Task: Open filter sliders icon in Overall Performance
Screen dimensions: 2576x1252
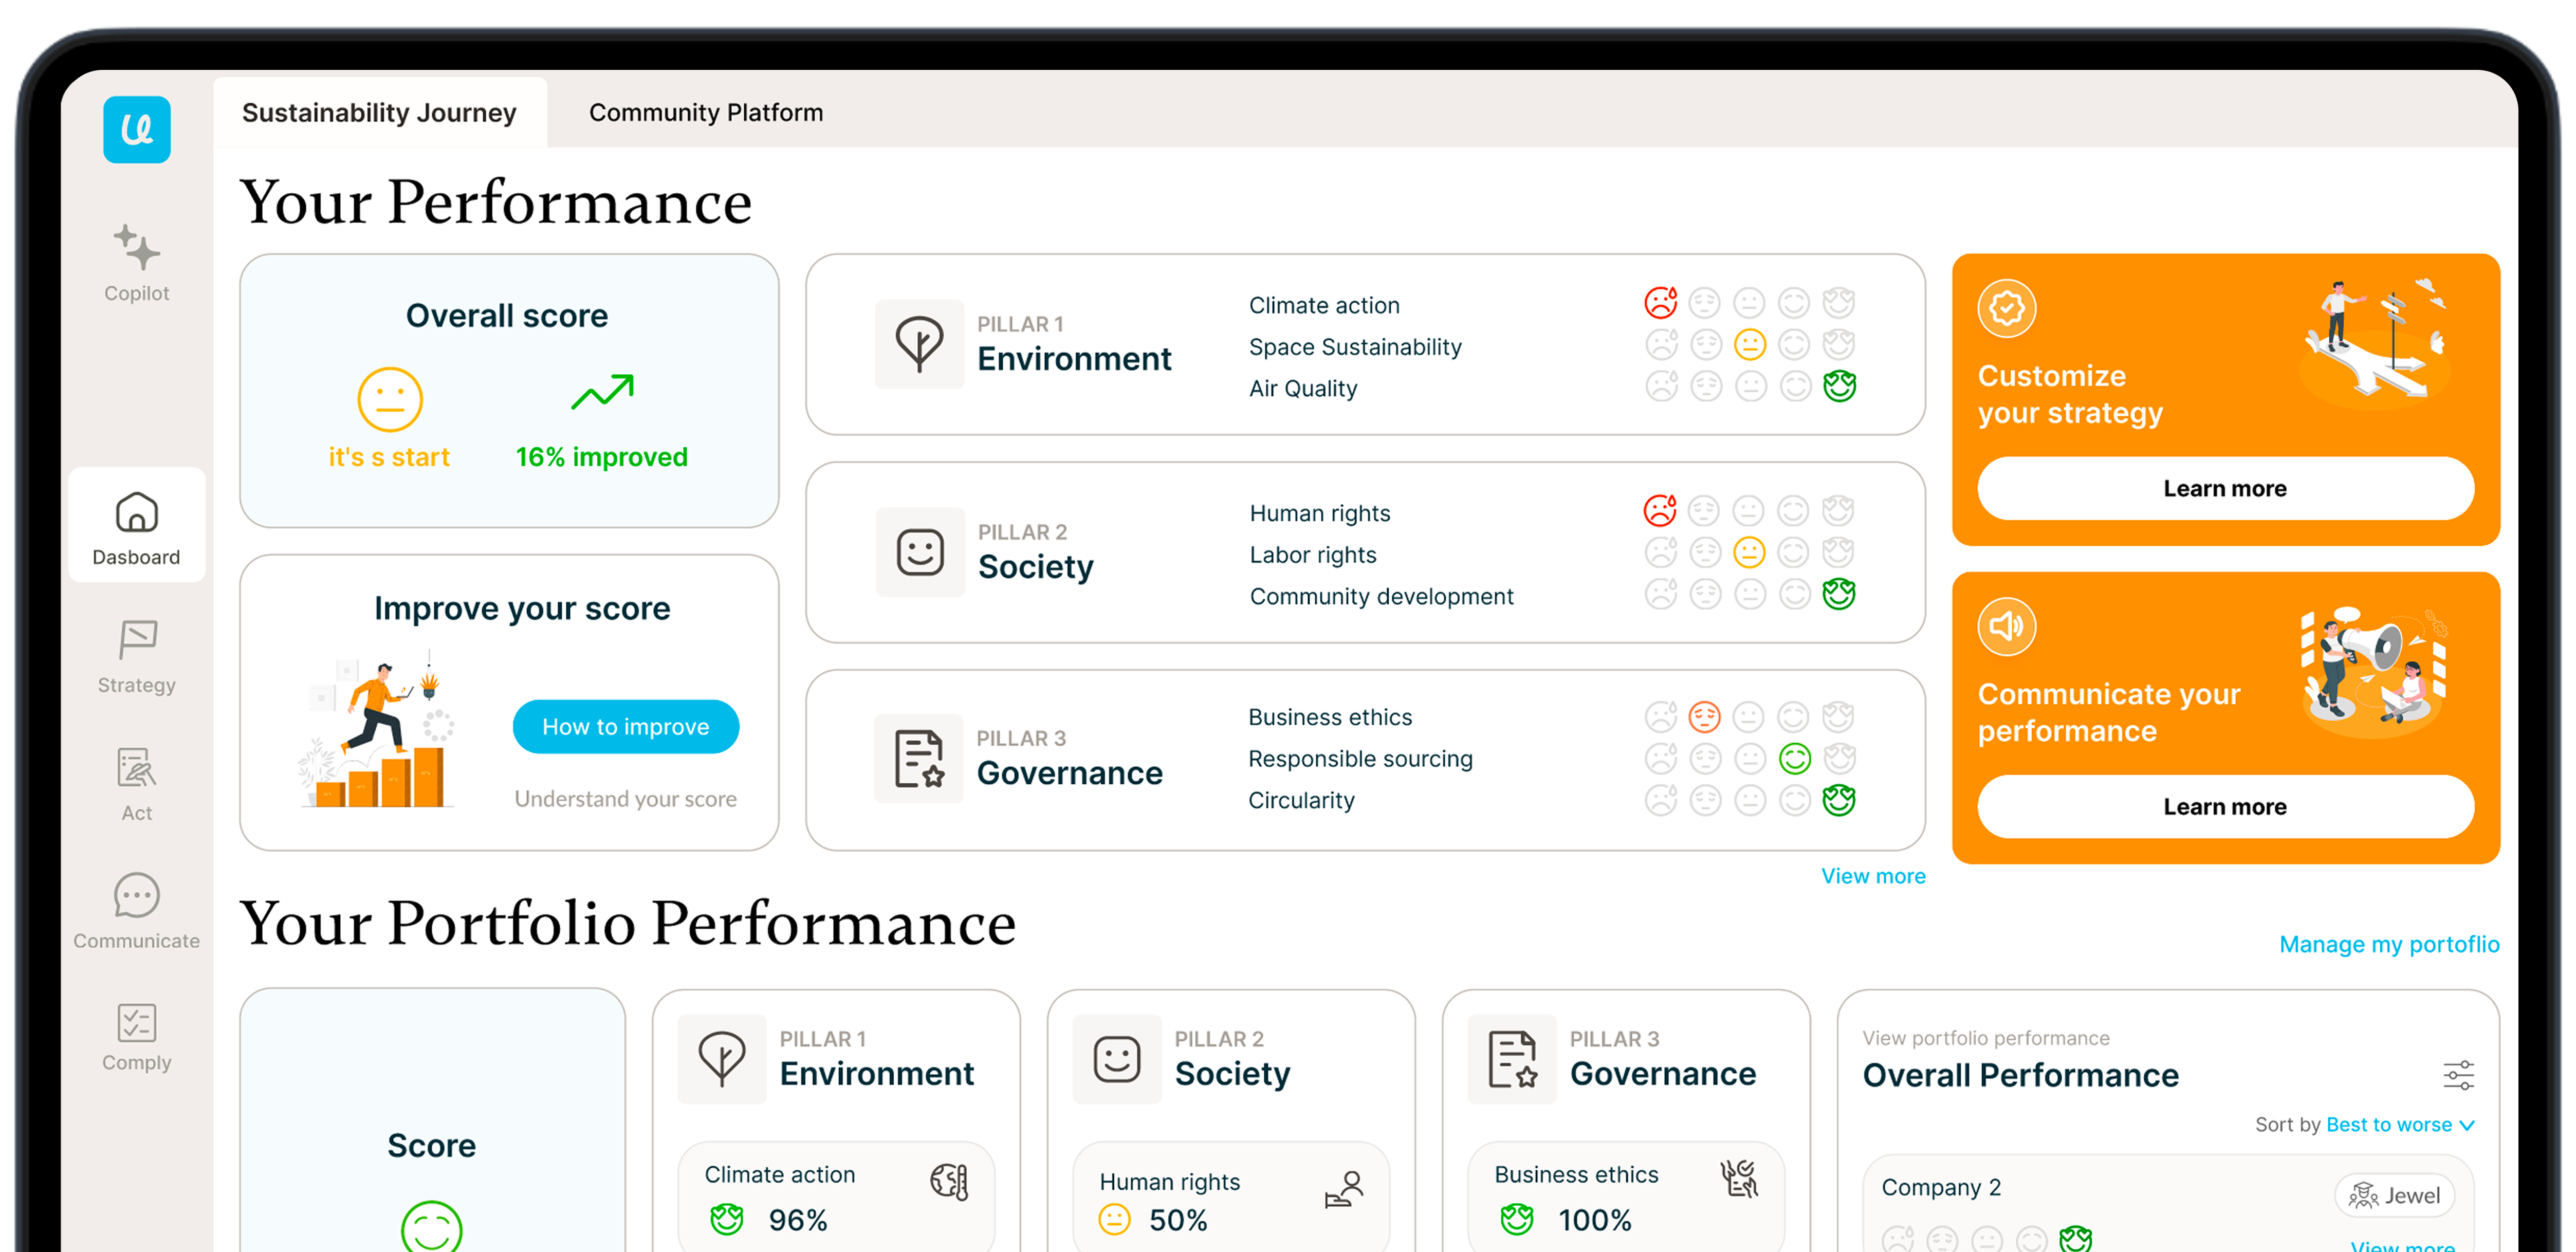Action: coord(2458,1075)
